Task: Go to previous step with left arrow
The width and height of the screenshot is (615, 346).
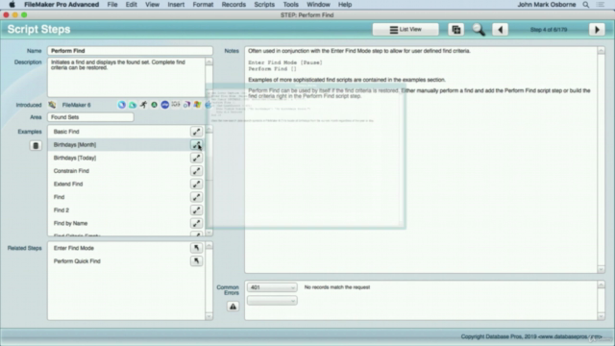Action: click(x=500, y=30)
